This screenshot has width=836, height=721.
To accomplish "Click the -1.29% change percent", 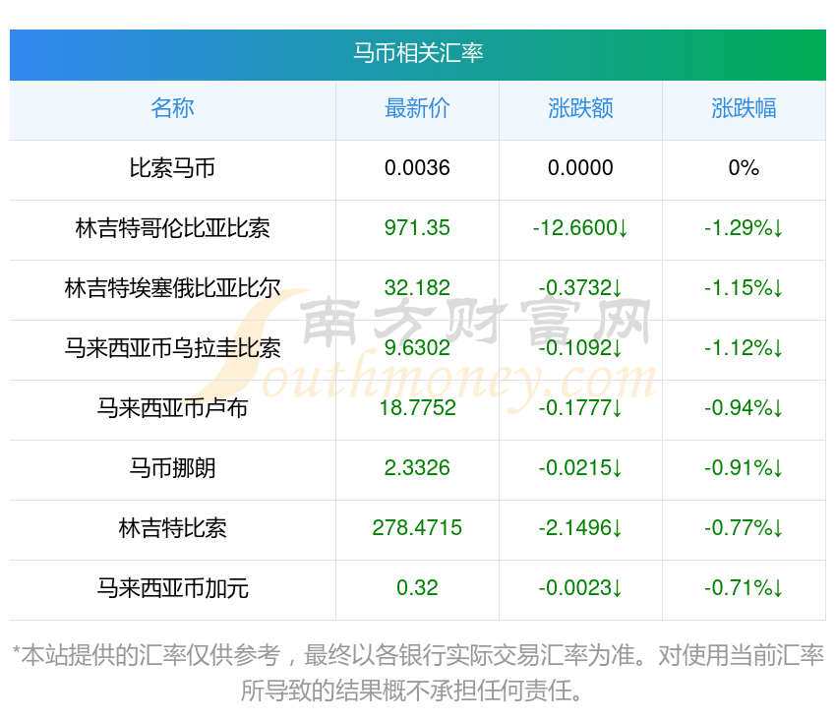I will pos(744,228).
